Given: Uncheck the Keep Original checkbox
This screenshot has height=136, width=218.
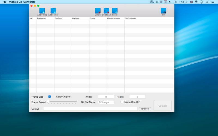Looking at the screenshot, I should pos(50,97).
